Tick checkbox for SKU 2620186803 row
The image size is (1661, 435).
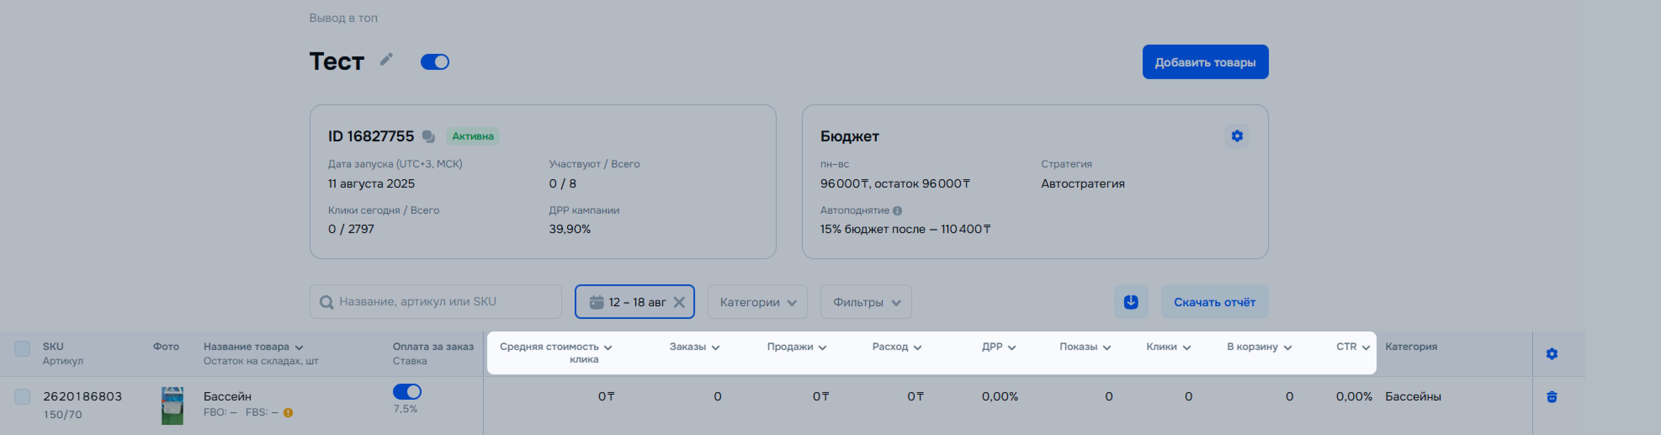pos(23,396)
